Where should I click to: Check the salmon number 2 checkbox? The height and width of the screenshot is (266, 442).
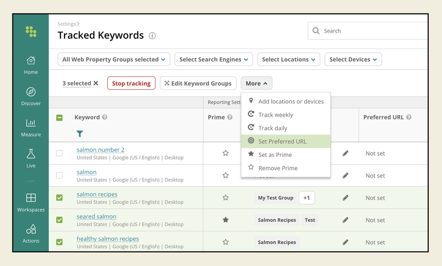click(59, 153)
